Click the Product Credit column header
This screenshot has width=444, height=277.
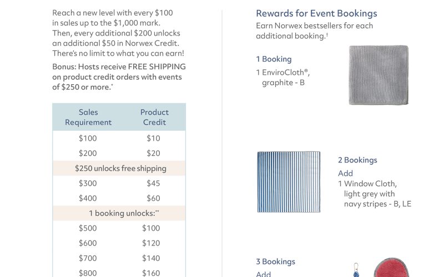(x=154, y=117)
